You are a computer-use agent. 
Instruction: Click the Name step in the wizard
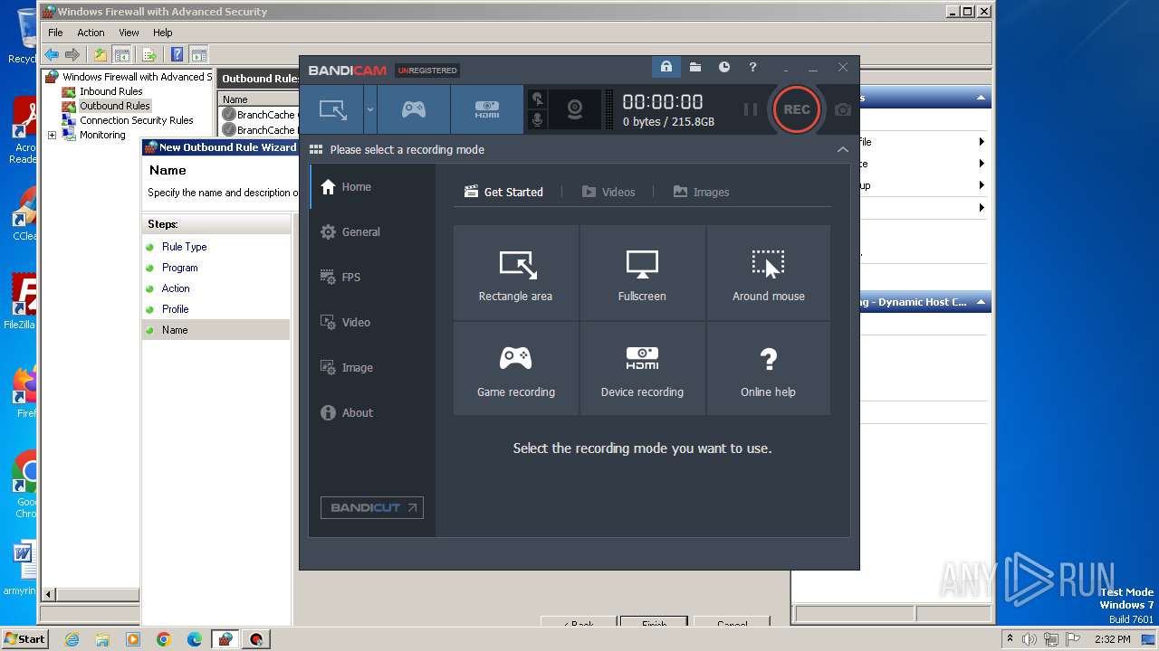tap(175, 330)
